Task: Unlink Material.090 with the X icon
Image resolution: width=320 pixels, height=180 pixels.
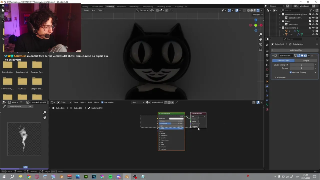Action: pos(172,102)
